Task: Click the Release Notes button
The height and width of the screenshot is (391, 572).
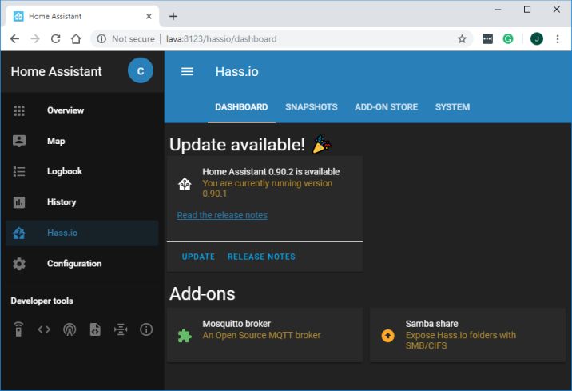Action: pos(261,257)
